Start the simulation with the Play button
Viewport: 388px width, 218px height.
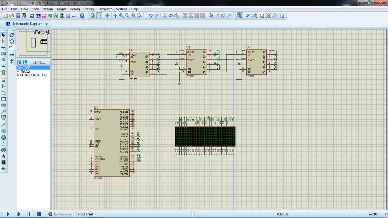[8, 214]
